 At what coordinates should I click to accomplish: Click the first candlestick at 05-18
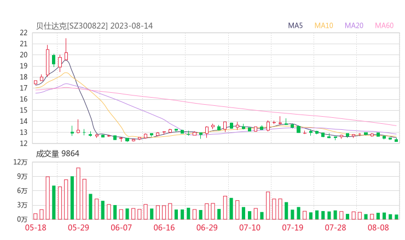coord(36,82)
